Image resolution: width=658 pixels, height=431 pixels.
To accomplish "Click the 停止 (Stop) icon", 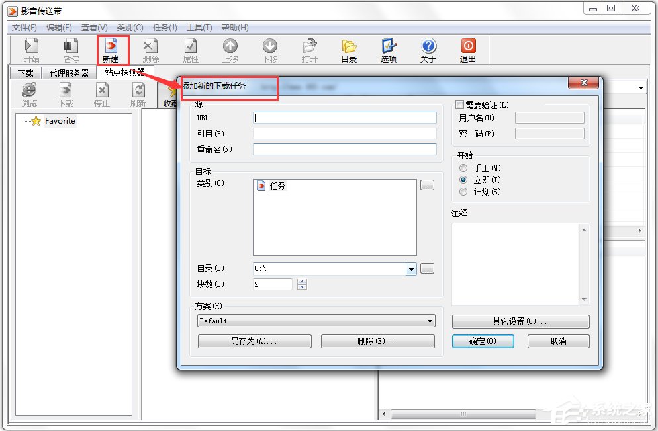I will pyautogui.click(x=102, y=95).
